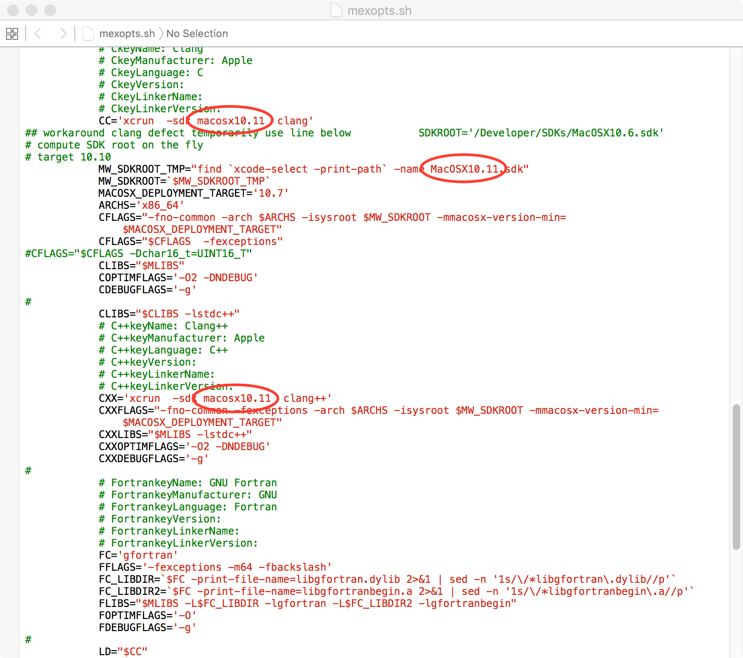The width and height of the screenshot is (743, 658).
Task: Click the FLIBS="$MLIBS -L$FC_LIBDIR" line
Action: click(307, 603)
